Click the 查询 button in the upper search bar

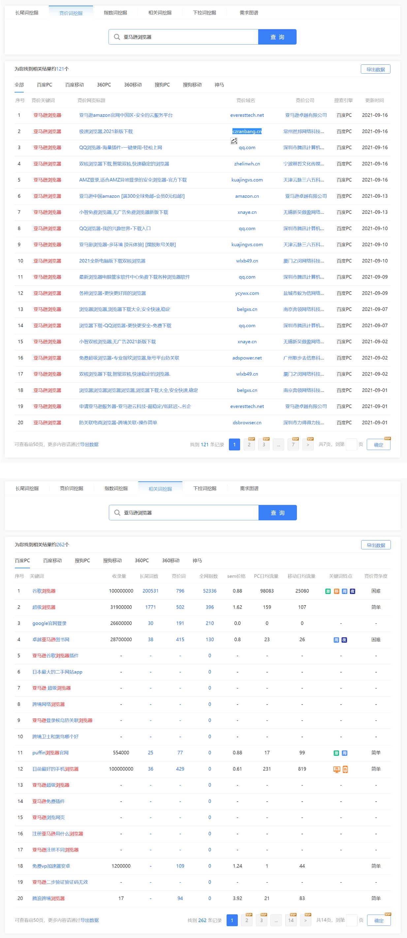277,37
